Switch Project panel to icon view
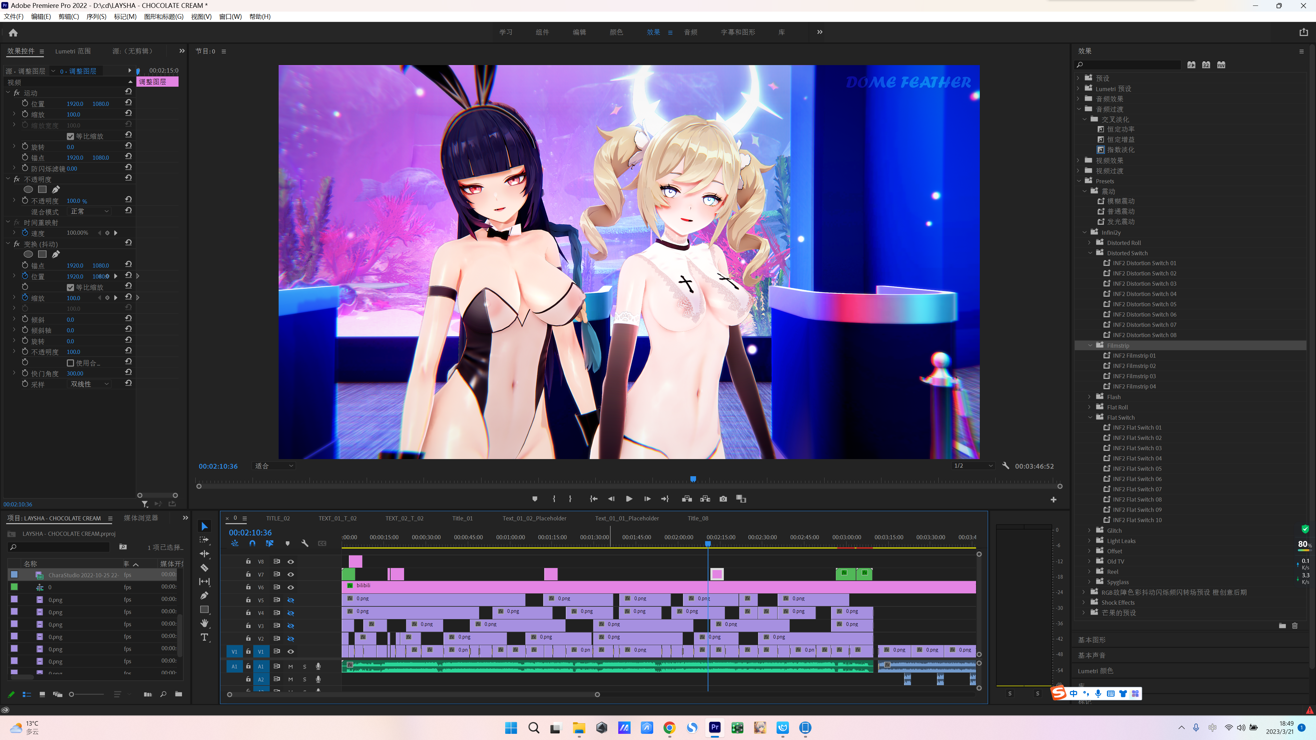This screenshot has width=1316, height=740. (x=42, y=694)
